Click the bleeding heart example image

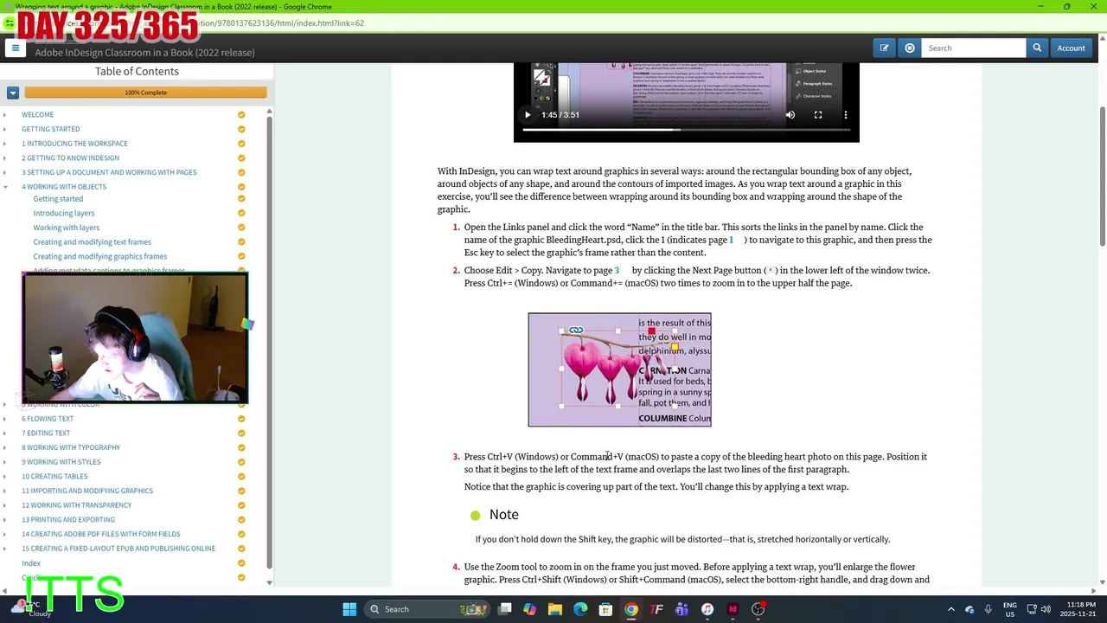point(620,369)
